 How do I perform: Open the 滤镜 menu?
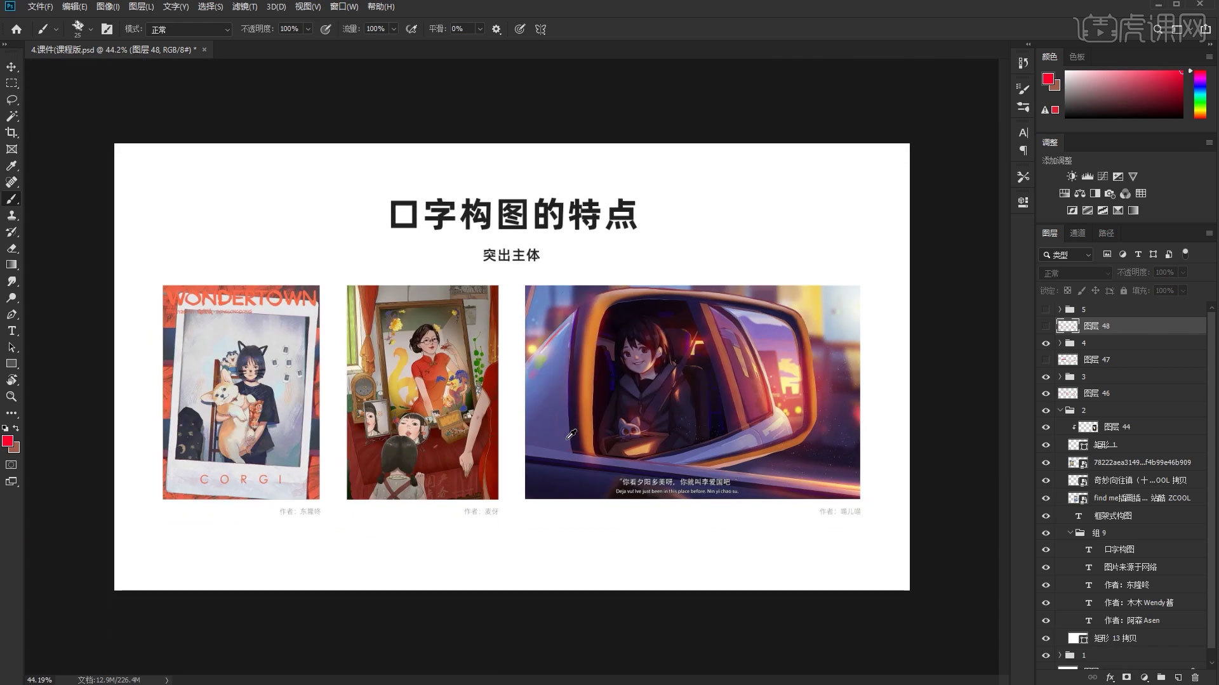[244, 7]
